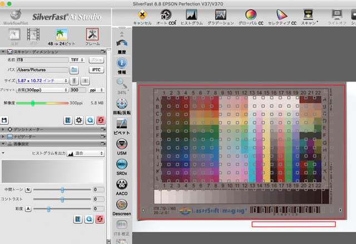356x244 pixels.
Task: Switch to 48 -> 24ビット bit depth option
Action: coord(62,35)
